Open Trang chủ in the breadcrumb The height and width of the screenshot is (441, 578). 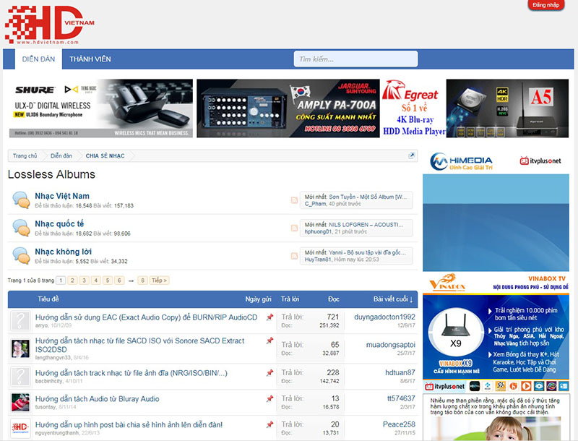click(x=25, y=156)
